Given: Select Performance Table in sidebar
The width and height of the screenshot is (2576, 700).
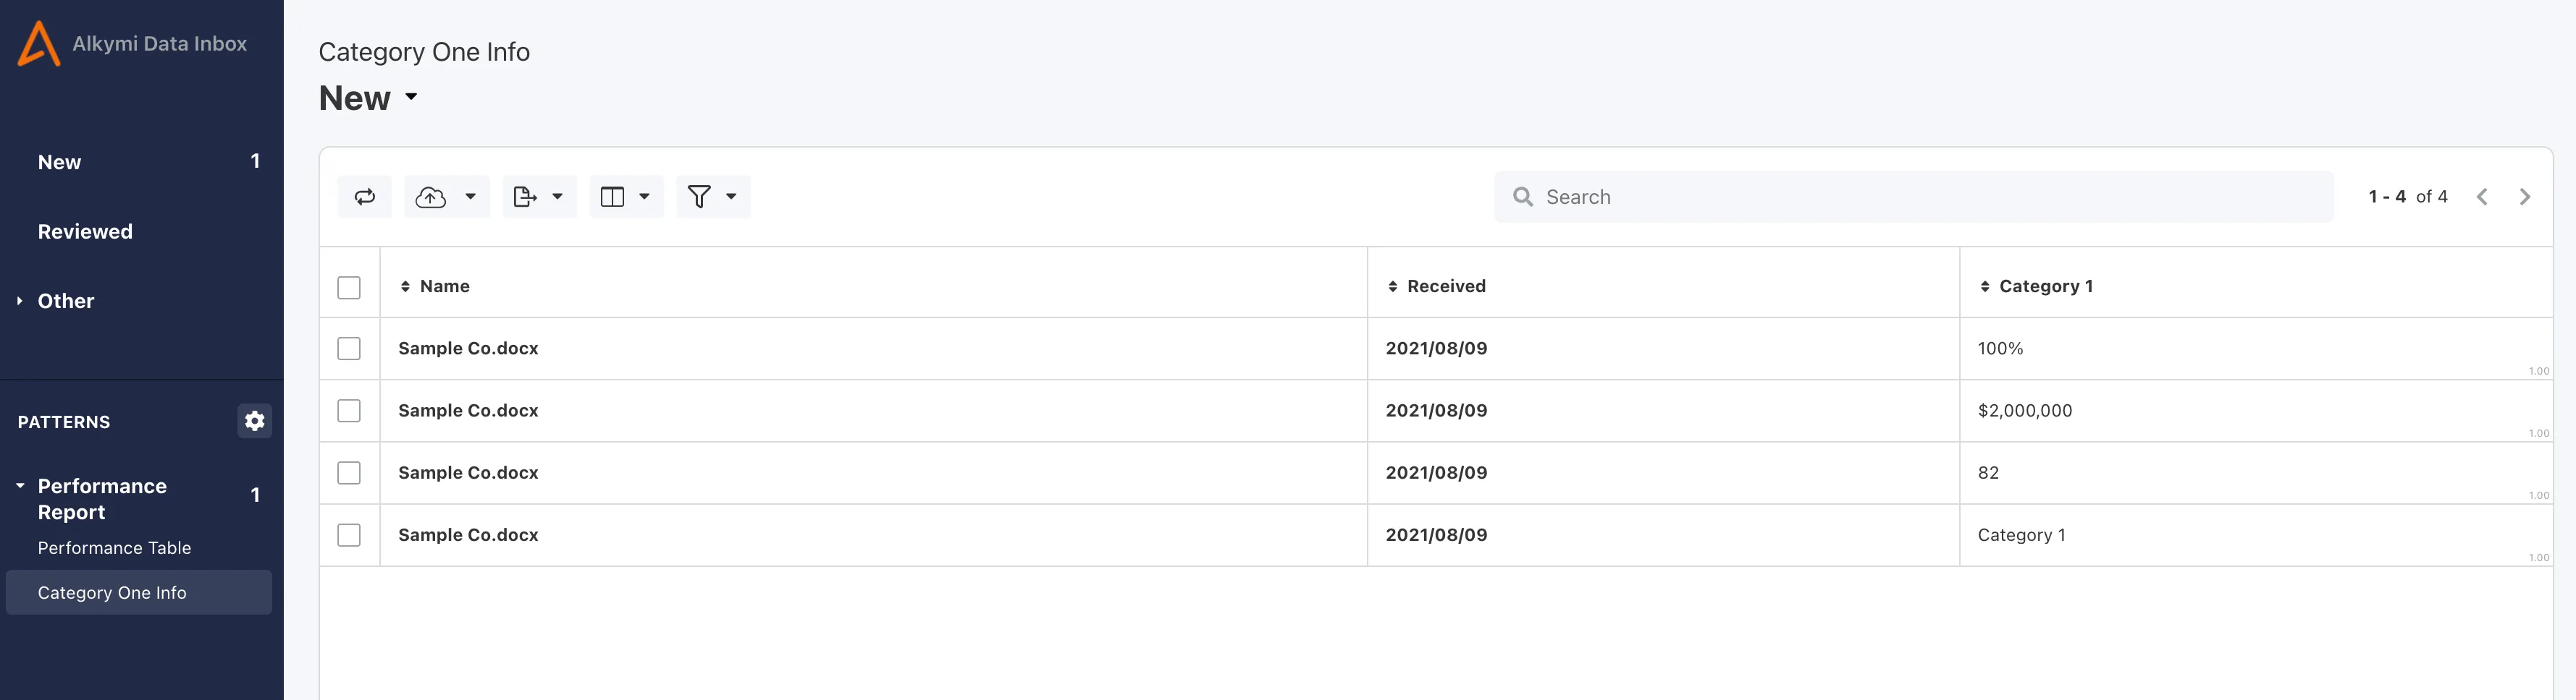Looking at the screenshot, I should (x=114, y=548).
